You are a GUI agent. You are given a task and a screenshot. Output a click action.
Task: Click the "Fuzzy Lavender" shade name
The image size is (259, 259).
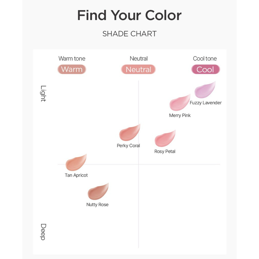coord(206,103)
